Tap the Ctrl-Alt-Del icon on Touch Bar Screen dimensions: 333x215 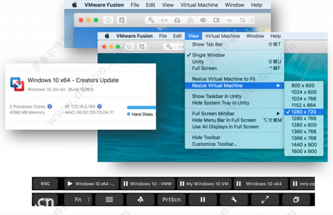point(140,199)
